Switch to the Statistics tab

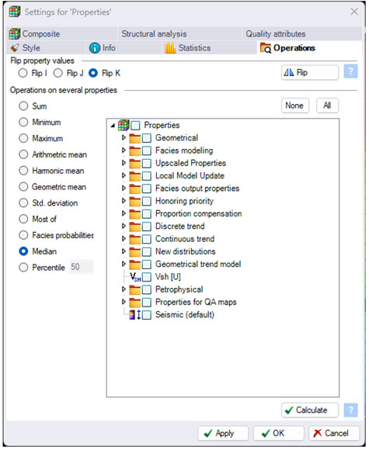(188, 48)
